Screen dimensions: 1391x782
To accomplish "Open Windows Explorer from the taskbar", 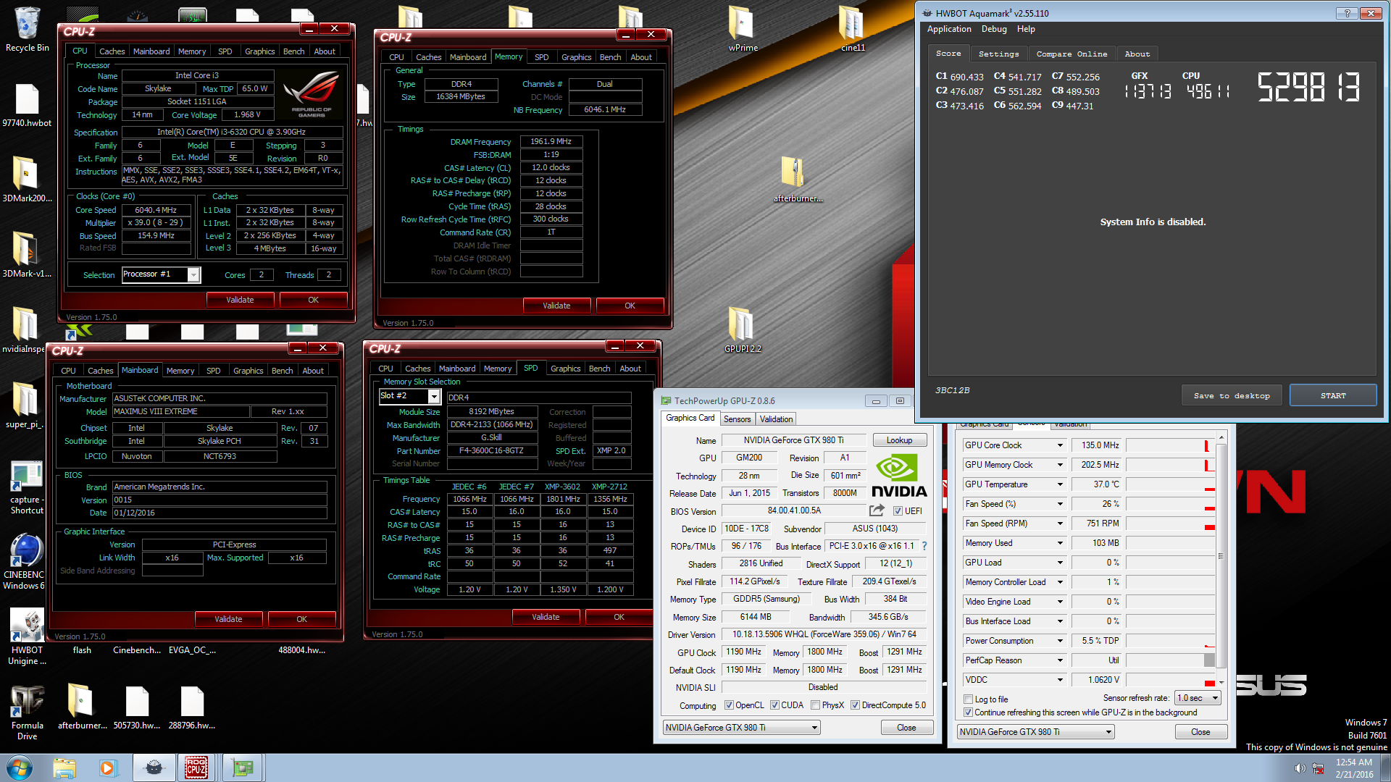I will tap(64, 768).
